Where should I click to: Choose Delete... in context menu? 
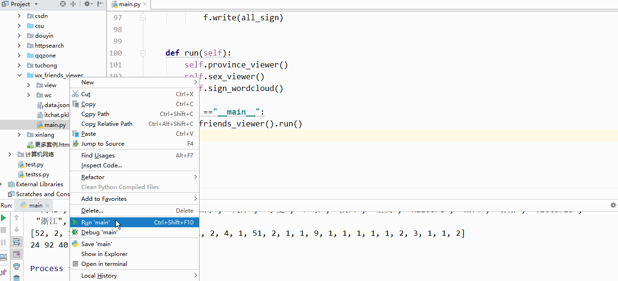(x=134, y=211)
